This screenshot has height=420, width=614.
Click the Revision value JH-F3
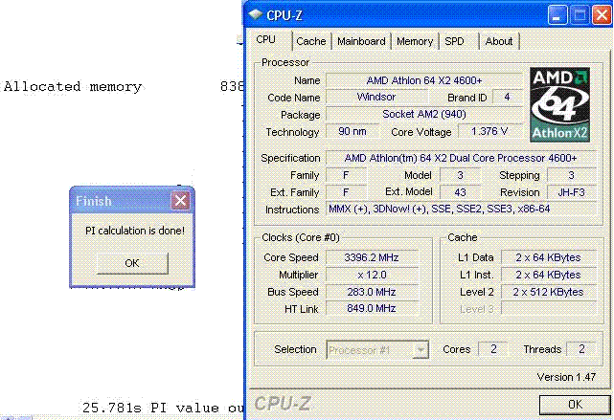click(571, 192)
